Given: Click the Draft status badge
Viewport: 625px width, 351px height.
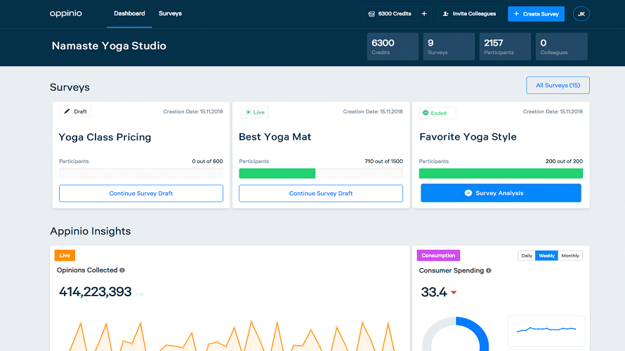Looking at the screenshot, I should pos(75,112).
